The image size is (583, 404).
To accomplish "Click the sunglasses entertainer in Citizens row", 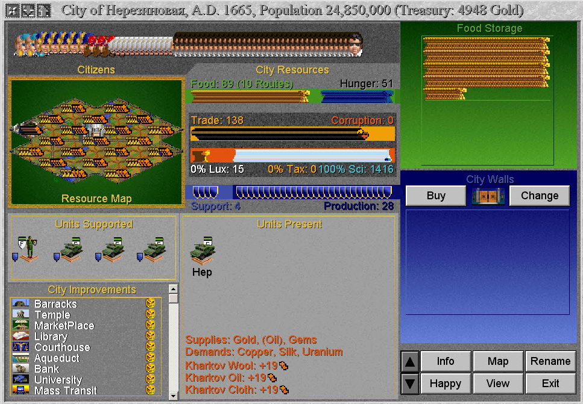I will 355,45.
